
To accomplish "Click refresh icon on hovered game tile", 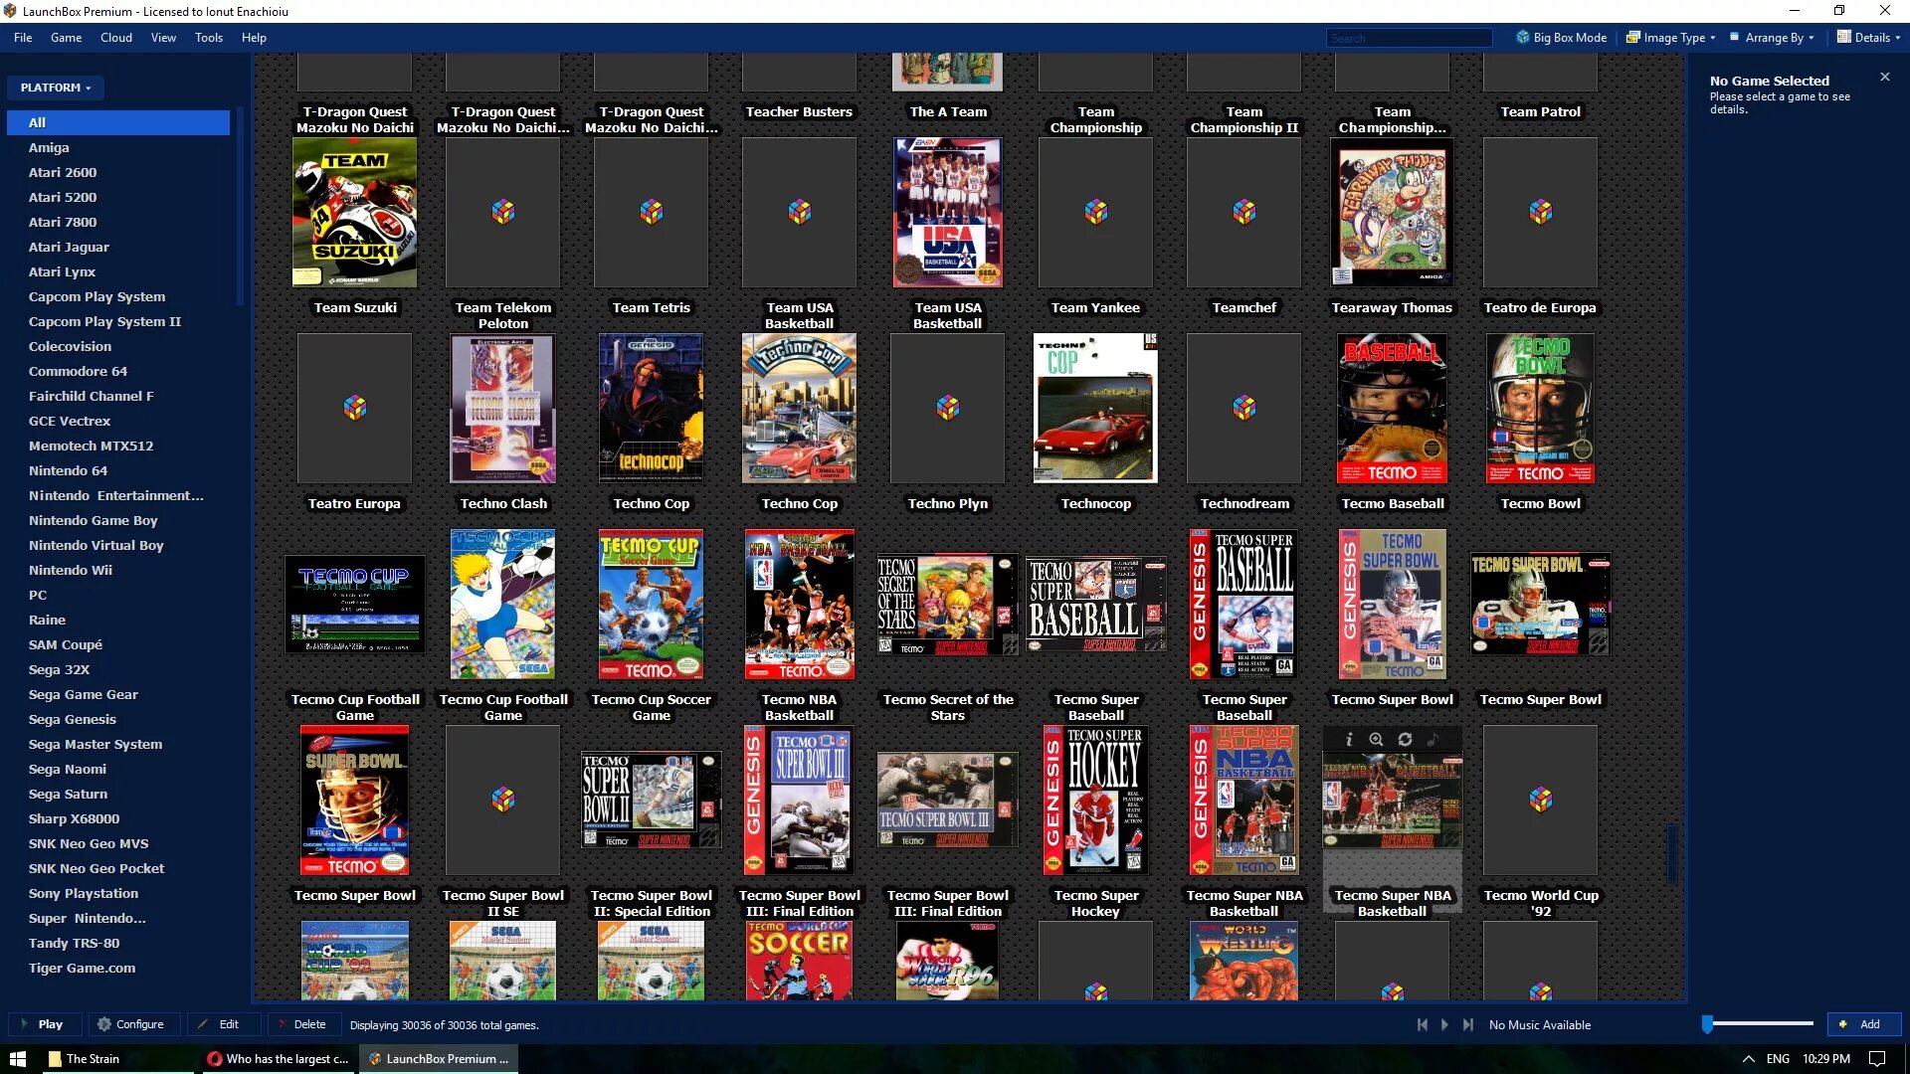I will pos(1405,739).
